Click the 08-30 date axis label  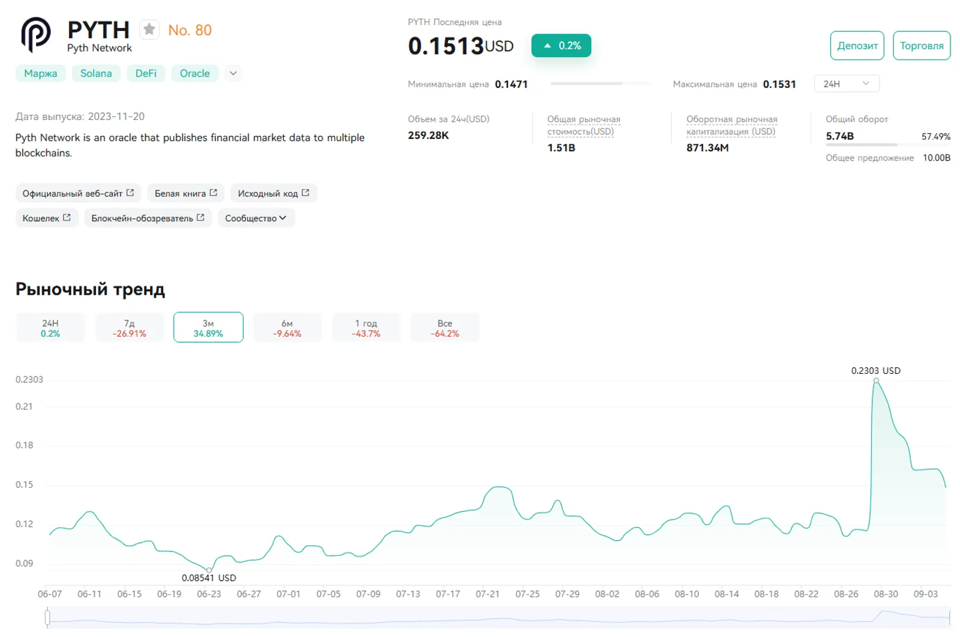click(886, 594)
